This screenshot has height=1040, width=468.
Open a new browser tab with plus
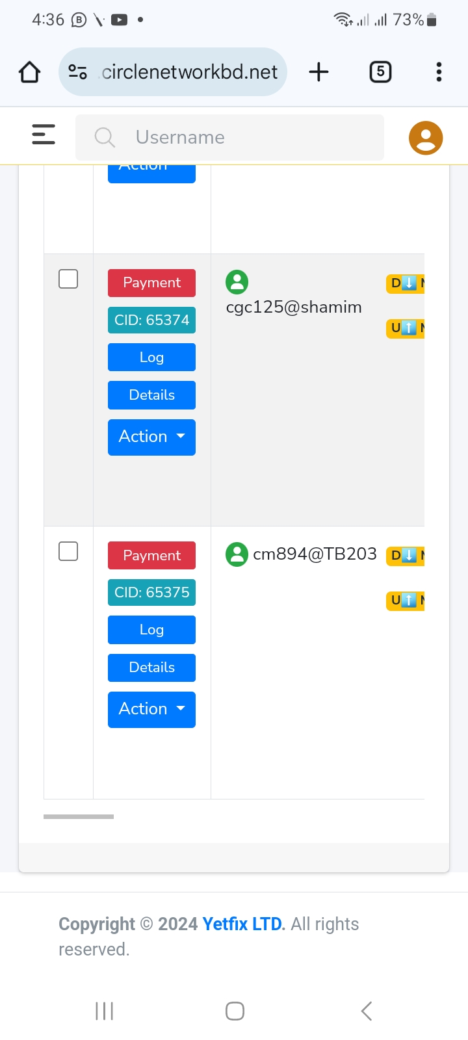point(318,72)
